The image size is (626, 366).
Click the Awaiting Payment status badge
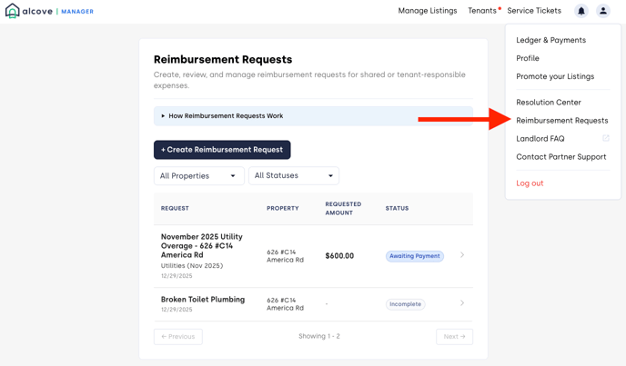pos(415,256)
